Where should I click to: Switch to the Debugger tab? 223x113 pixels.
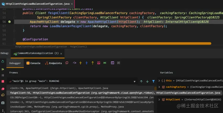[15, 63]
